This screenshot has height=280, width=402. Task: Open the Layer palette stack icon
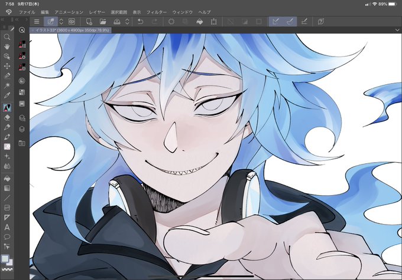pyautogui.click(x=22, y=129)
